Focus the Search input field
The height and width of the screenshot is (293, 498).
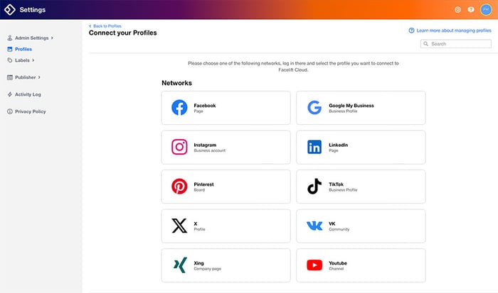pos(456,44)
